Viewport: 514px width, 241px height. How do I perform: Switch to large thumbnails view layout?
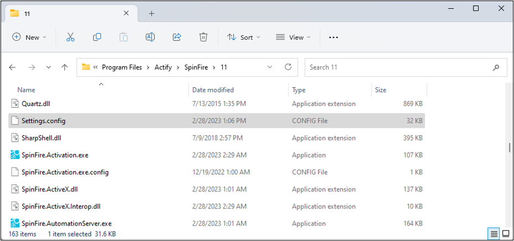(x=505, y=234)
